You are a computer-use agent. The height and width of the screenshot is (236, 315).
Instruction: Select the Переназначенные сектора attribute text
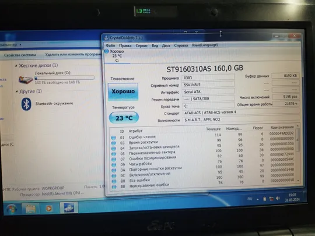tap(152, 153)
